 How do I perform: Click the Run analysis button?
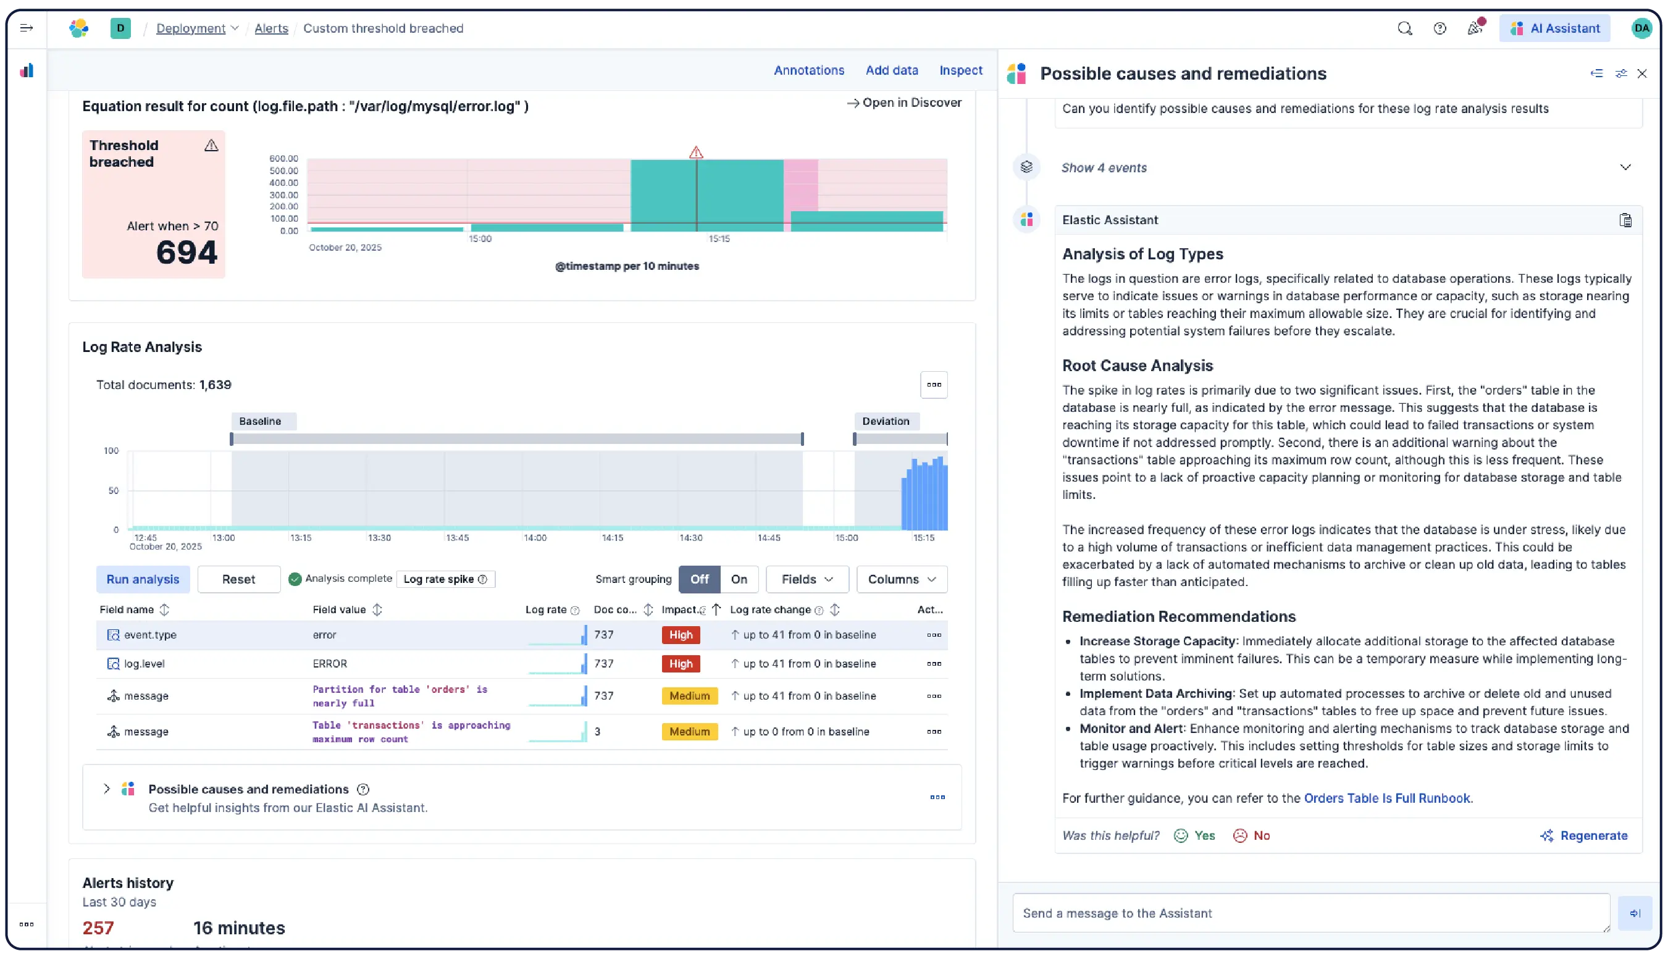coord(142,579)
